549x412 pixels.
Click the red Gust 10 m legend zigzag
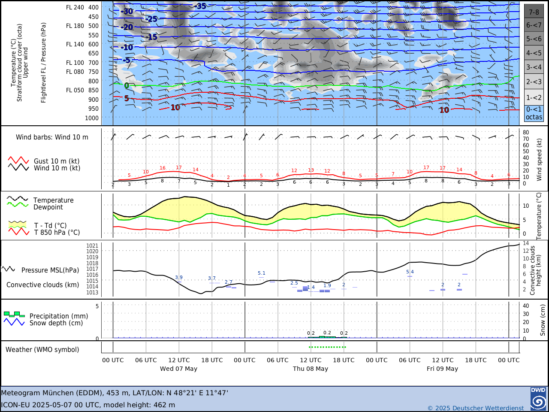18,161
